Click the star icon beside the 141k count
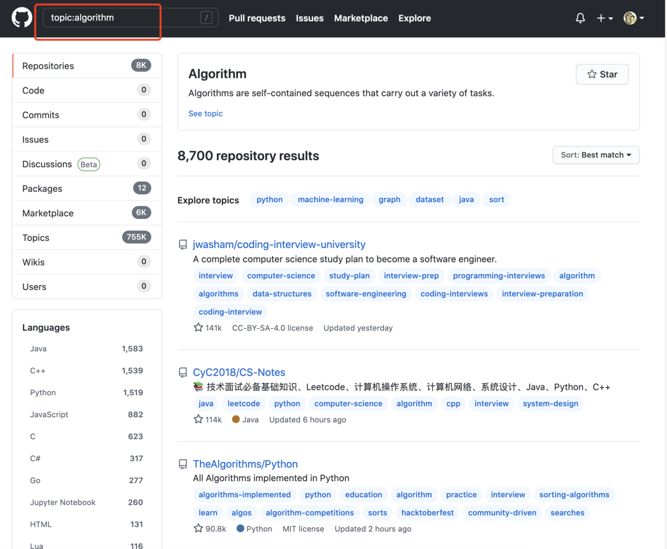The height and width of the screenshot is (549, 667). (198, 327)
